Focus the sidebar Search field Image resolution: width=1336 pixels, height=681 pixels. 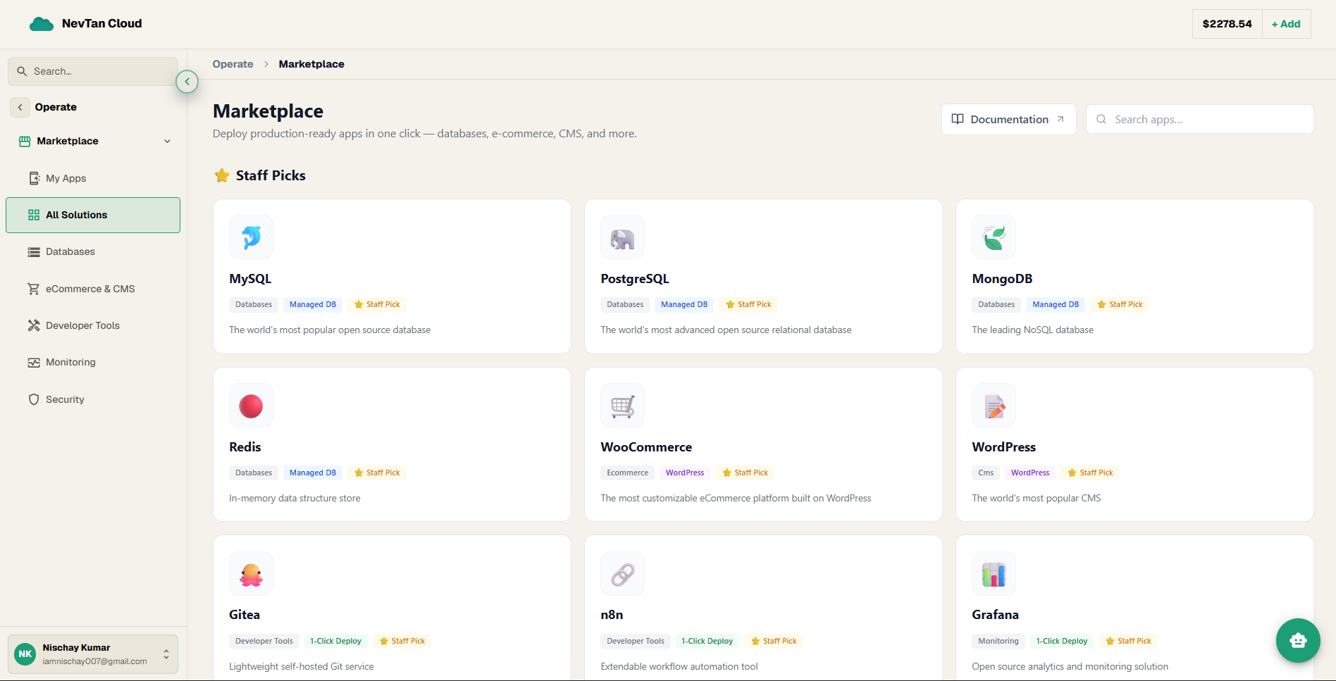(93, 71)
